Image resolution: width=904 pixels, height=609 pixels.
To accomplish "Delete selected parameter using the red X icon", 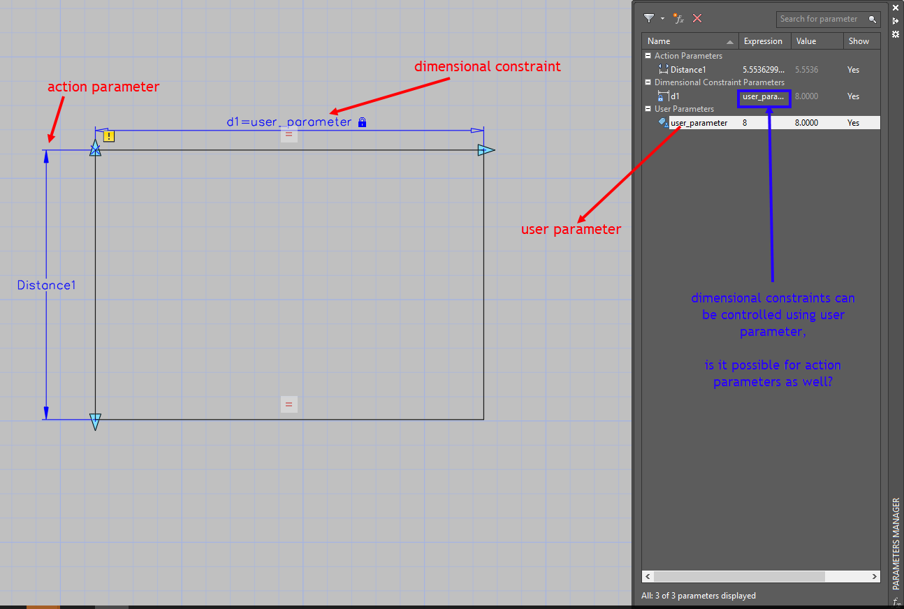I will click(x=697, y=18).
